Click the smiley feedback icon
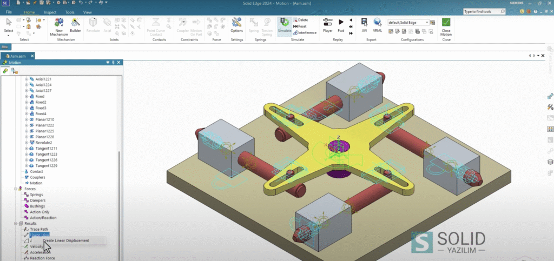 point(522,12)
